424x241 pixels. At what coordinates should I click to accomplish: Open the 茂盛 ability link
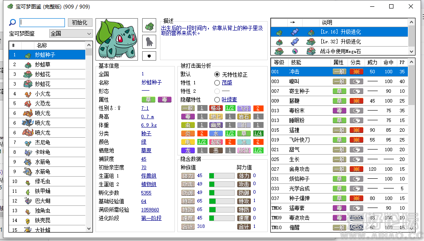click(x=227, y=83)
